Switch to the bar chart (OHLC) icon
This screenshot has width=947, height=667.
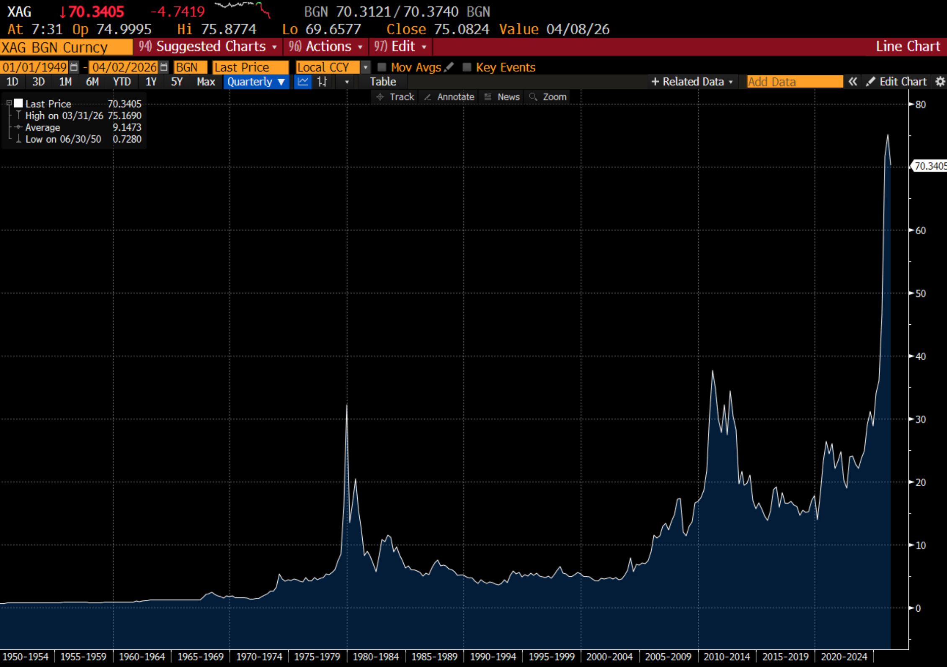coord(322,82)
